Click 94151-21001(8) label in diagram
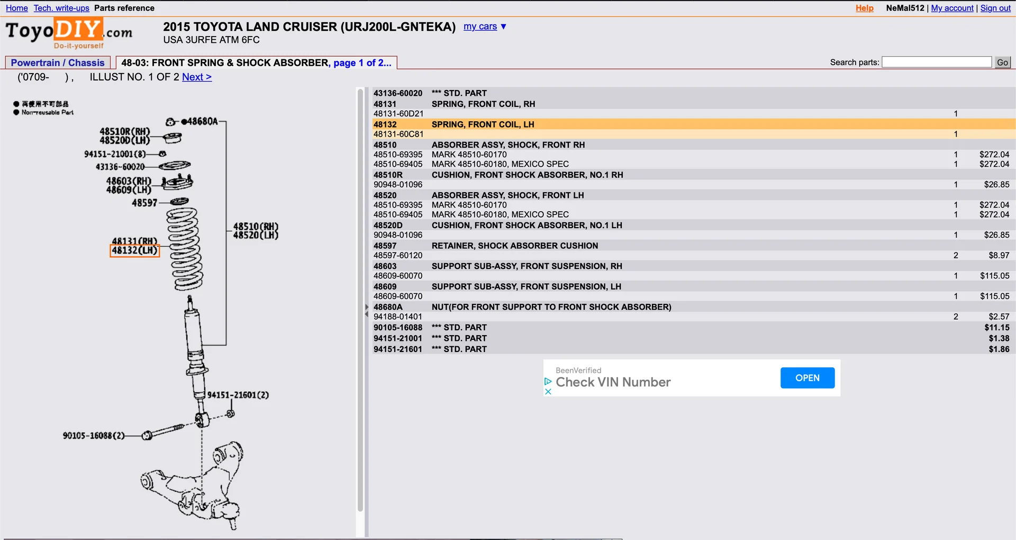Viewport: 1016px width, 540px height. click(115, 154)
